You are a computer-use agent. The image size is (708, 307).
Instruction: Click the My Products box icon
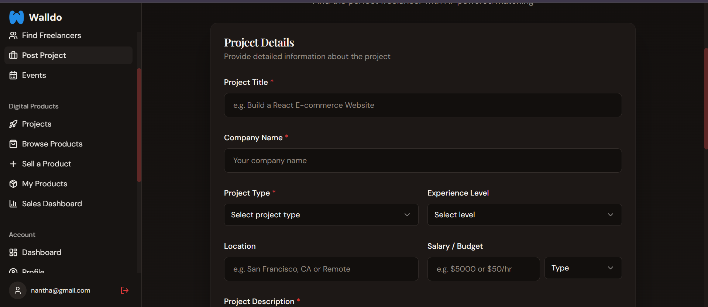click(13, 184)
